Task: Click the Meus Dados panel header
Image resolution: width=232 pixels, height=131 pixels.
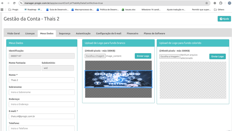Action: click(x=42, y=43)
